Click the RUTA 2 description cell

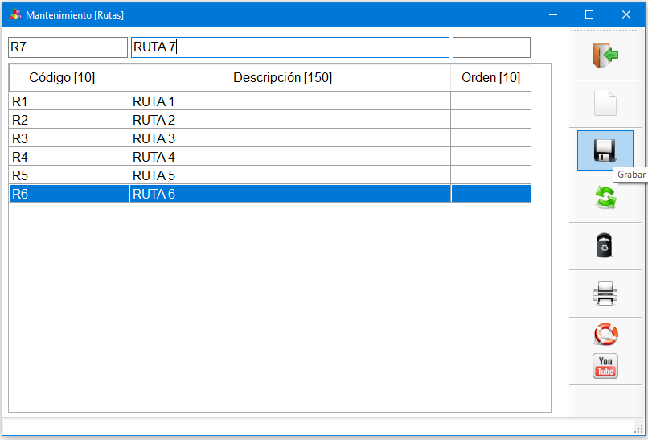[289, 120]
